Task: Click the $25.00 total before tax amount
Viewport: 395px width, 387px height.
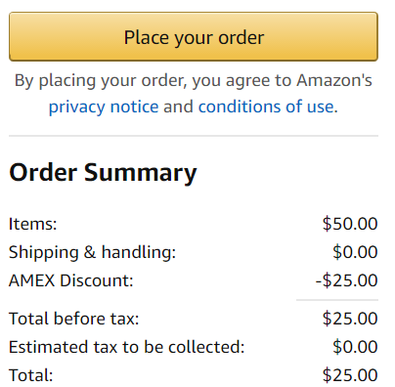Action: 350,319
